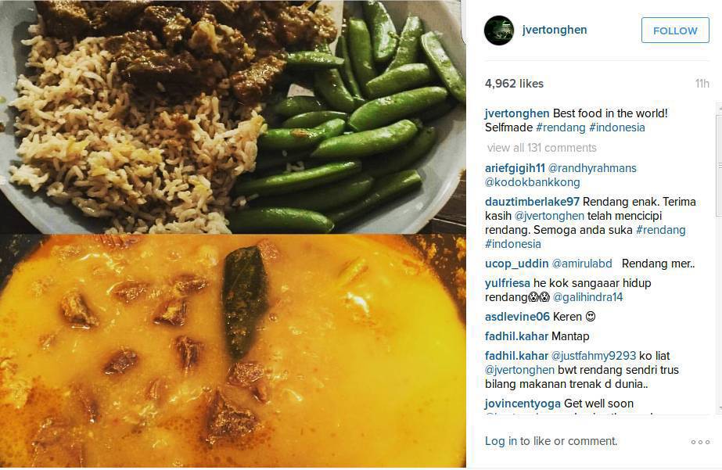View yulfriesa's profile
722x470 pixels.
click(508, 283)
